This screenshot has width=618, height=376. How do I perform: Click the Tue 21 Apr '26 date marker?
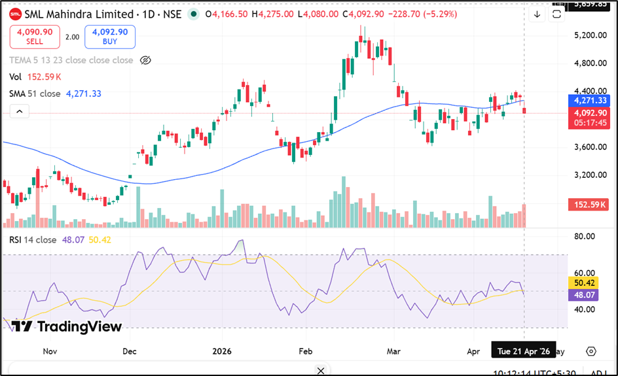[x=523, y=350]
